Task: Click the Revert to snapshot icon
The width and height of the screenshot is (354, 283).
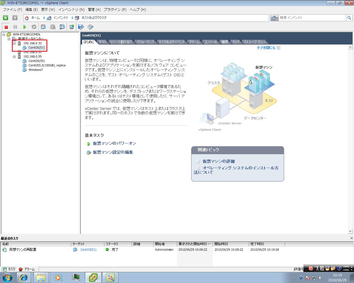Action: [x=53, y=27]
